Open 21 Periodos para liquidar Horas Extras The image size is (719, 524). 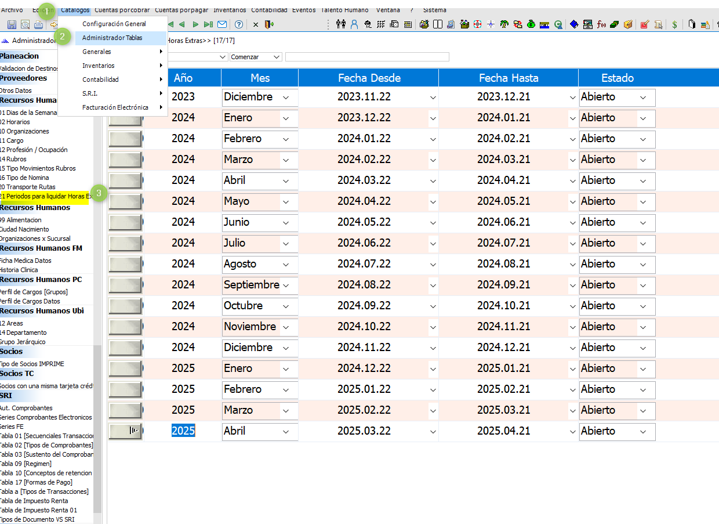click(x=46, y=196)
